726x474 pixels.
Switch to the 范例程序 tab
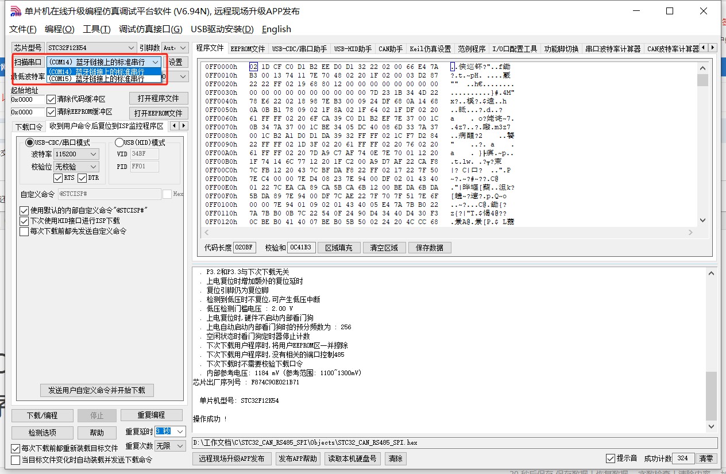pos(472,49)
